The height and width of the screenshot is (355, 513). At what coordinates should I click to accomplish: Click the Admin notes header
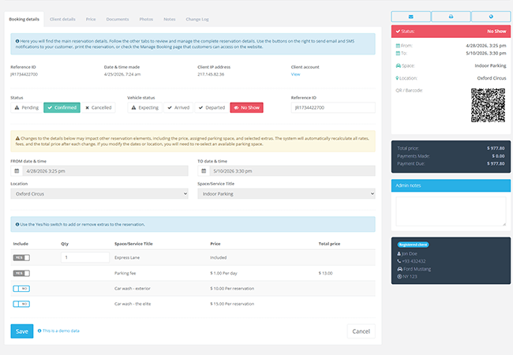451,185
